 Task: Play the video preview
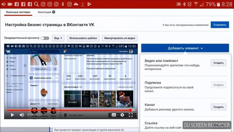[12, 115]
